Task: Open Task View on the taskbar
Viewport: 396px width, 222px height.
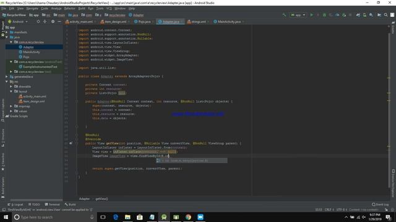Action: 103,217
